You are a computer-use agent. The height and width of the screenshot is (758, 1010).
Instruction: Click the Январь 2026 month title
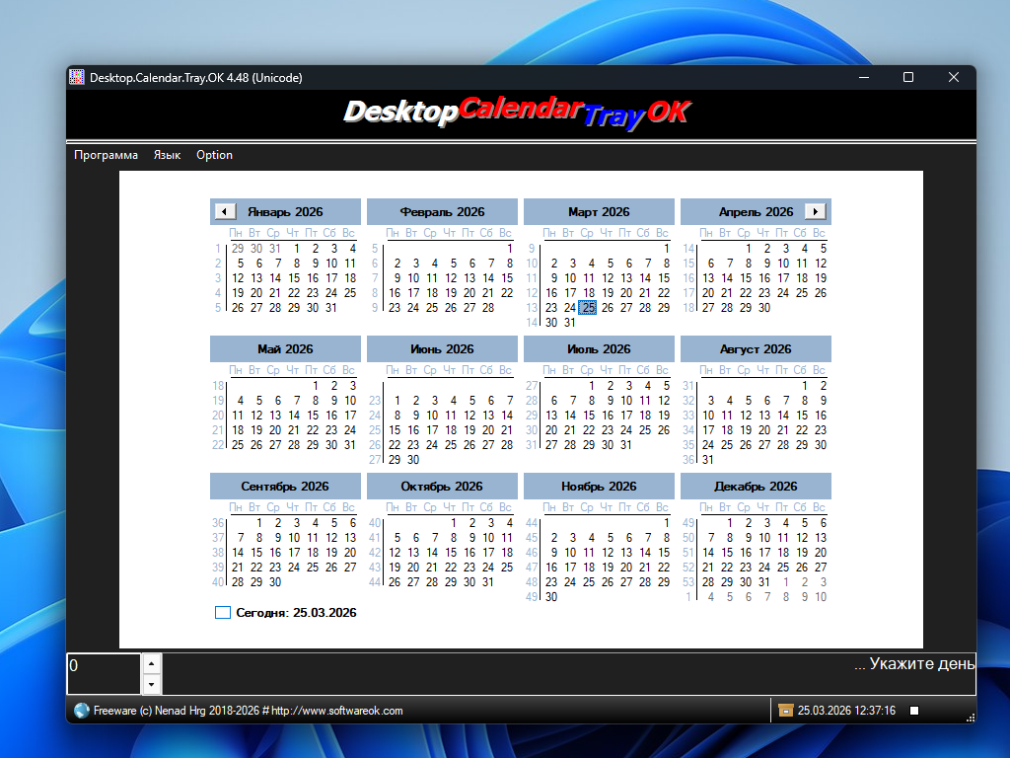[285, 211]
